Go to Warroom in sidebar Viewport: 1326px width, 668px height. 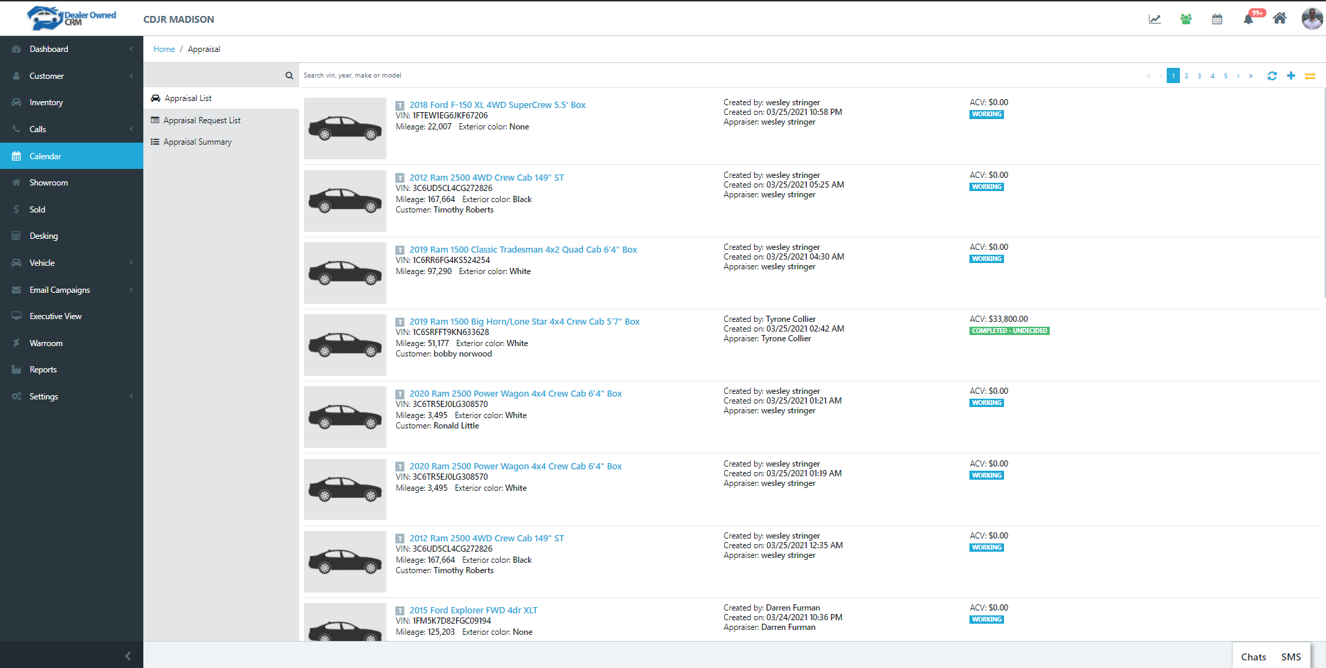click(46, 343)
